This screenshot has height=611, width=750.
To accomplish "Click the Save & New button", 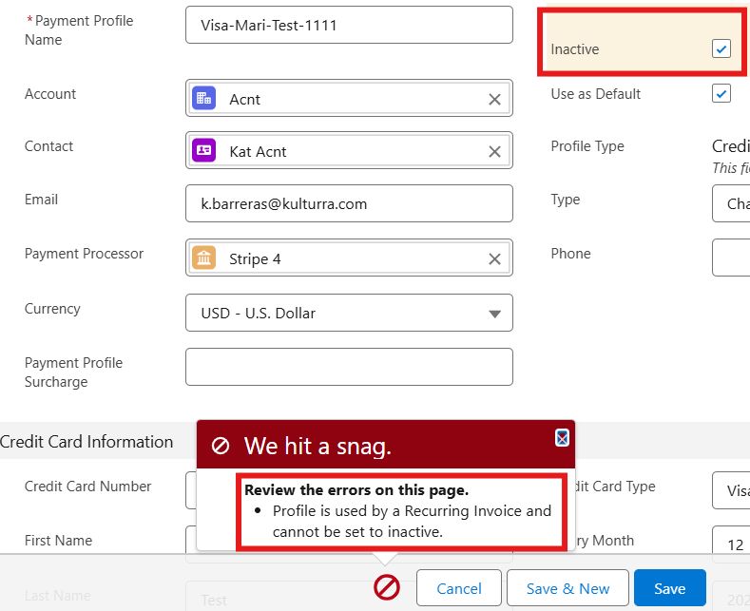I will [x=567, y=588].
